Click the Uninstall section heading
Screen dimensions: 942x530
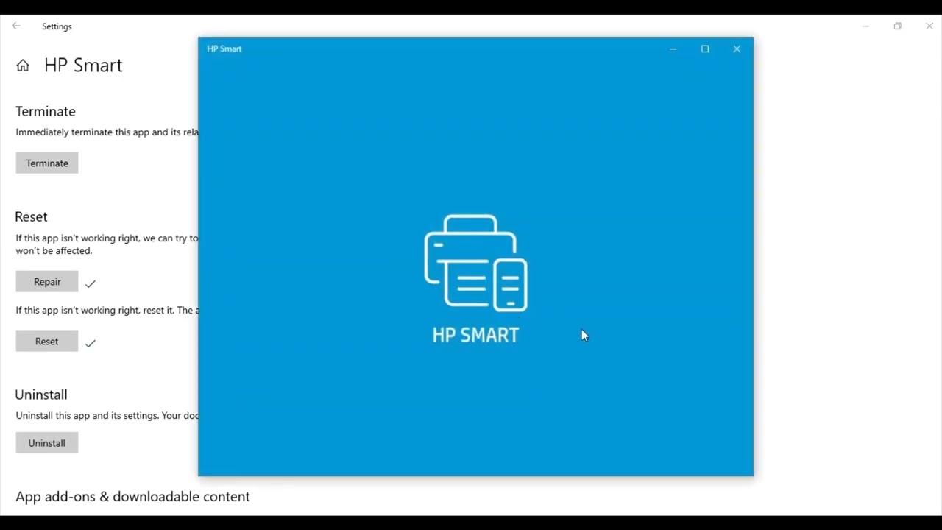(x=41, y=395)
